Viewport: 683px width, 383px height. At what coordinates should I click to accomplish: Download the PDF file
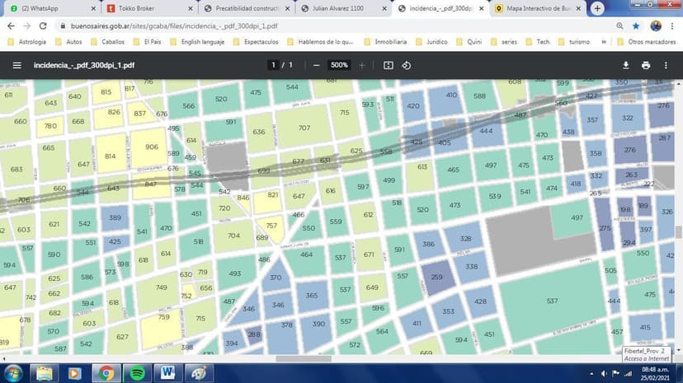click(x=625, y=65)
